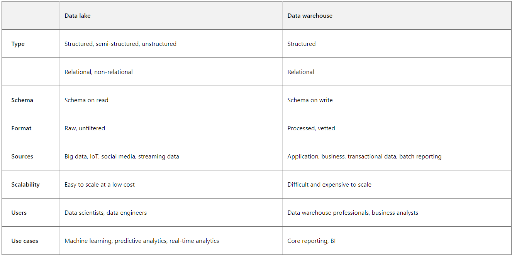512x256 pixels.
Task: Select the "Raw, unfiltered" cell
Action: (85, 128)
